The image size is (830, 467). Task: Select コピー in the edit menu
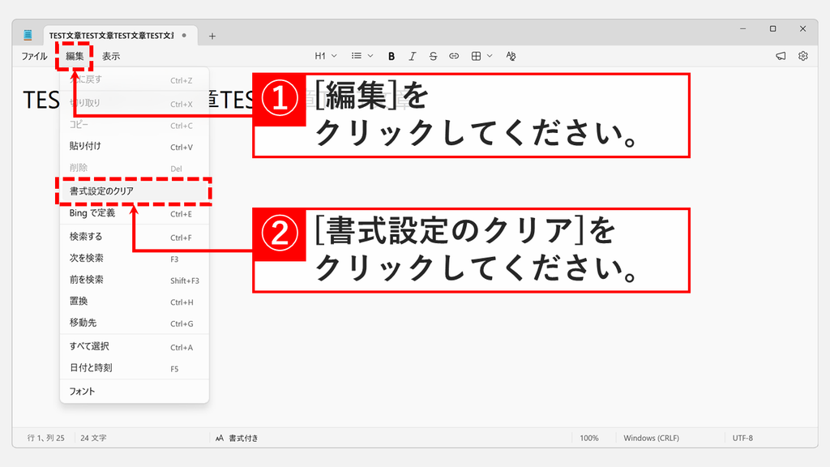[135, 126]
